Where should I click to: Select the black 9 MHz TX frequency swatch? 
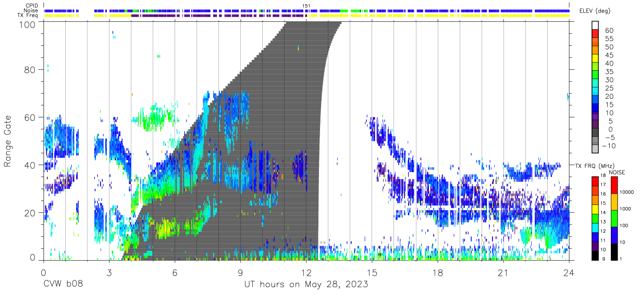pos(595,255)
